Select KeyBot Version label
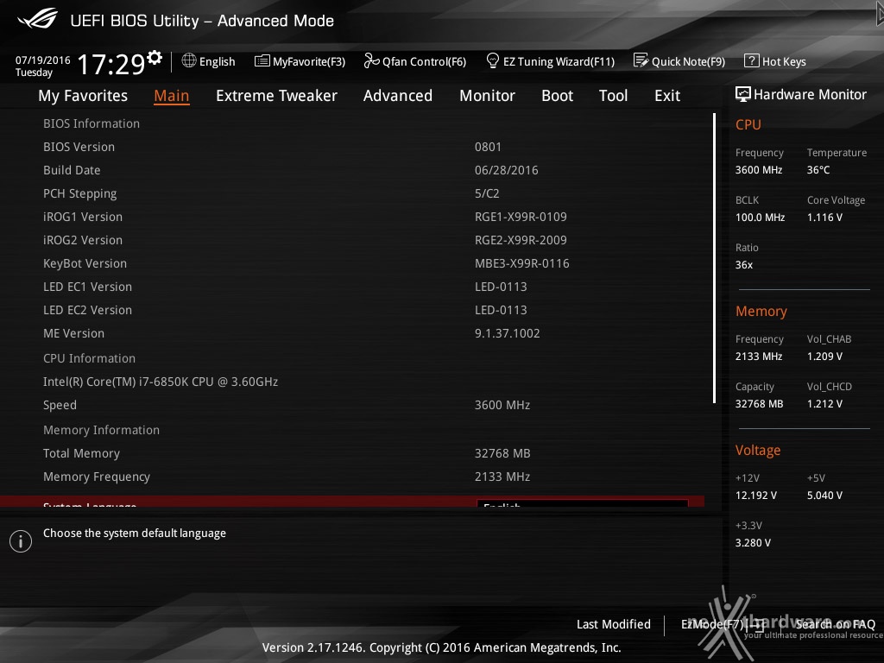Viewport: 884px width, 663px height. click(85, 263)
